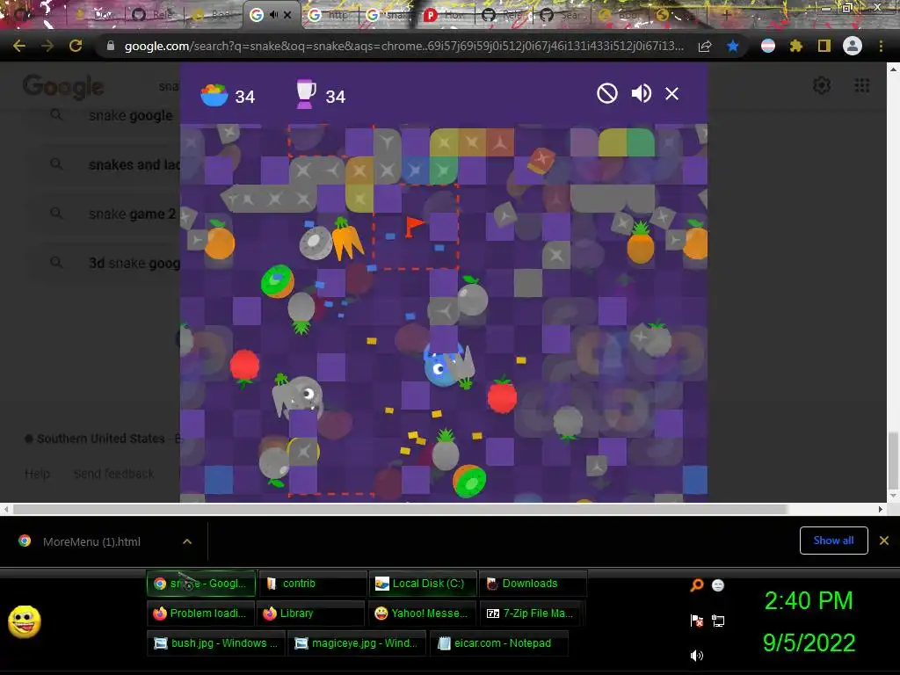The image size is (900, 675).
Task: Click the orange carrot on game board
Action: [347, 239]
